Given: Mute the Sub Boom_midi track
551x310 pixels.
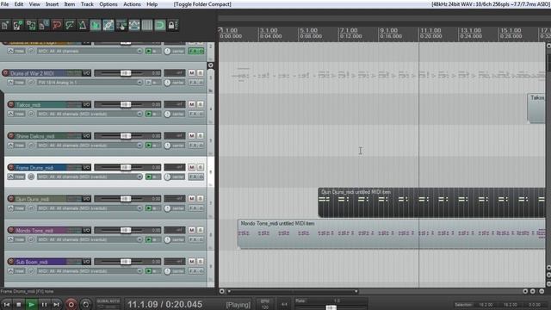Looking at the screenshot, I should click(191, 262).
